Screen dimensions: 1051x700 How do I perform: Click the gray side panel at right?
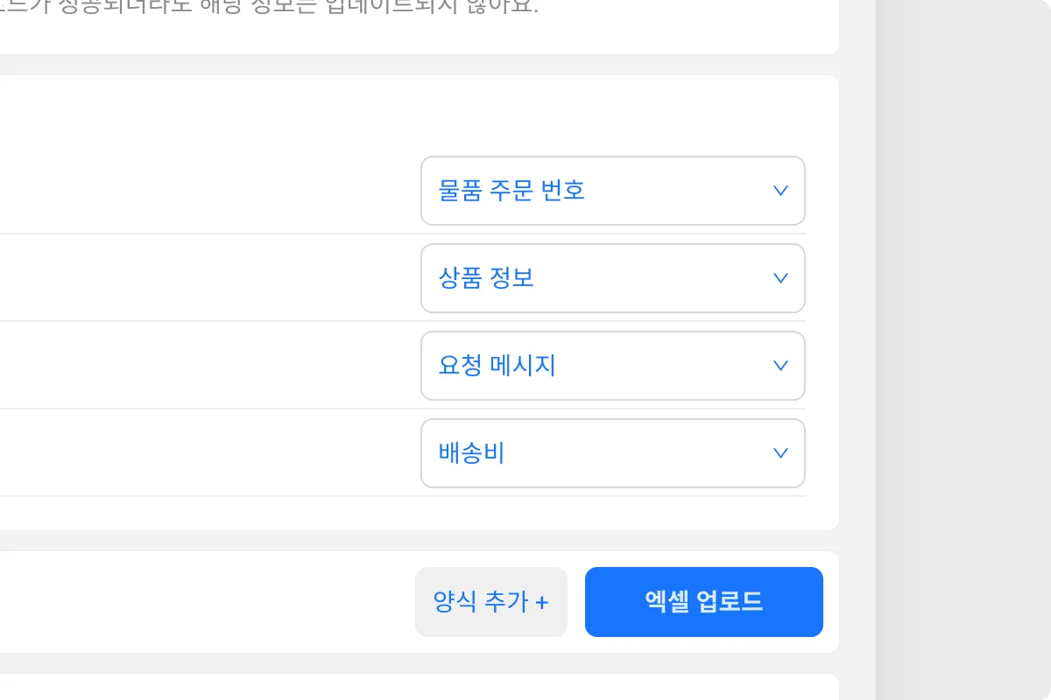(963, 350)
